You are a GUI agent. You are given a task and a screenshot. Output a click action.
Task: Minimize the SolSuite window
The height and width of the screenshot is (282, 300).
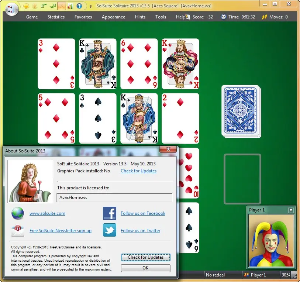[x=265, y=4]
